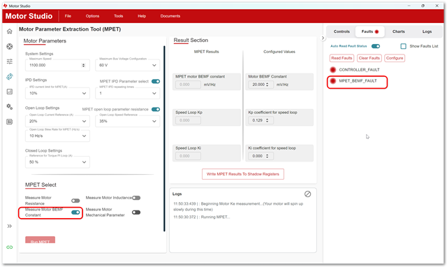This screenshot has height=267, width=447.
Task: Open Reference for Torque PI Loop dropdown
Action: click(x=57, y=161)
